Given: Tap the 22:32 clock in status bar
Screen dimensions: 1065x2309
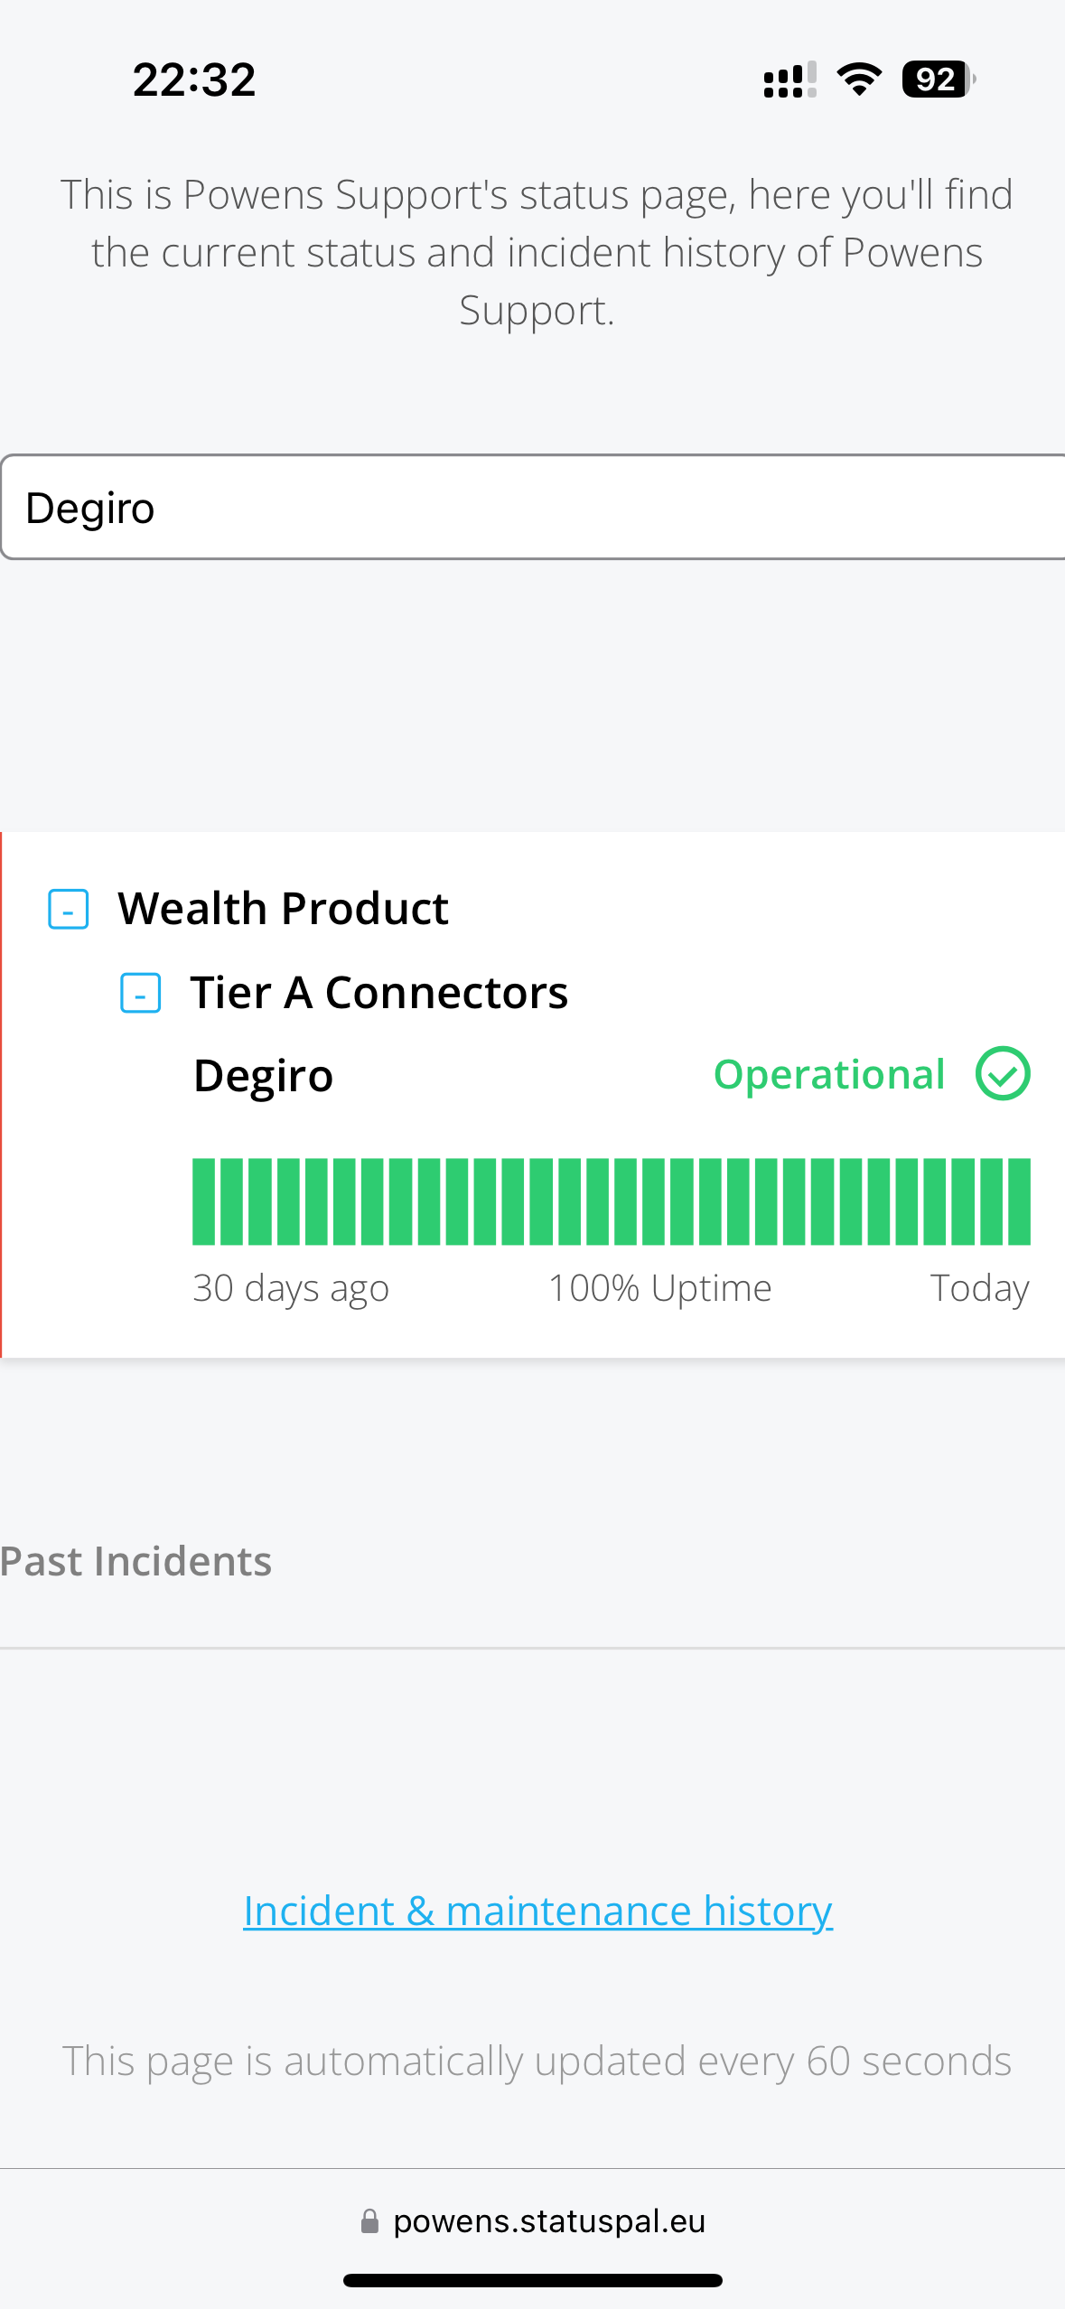Looking at the screenshot, I should [x=194, y=79].
